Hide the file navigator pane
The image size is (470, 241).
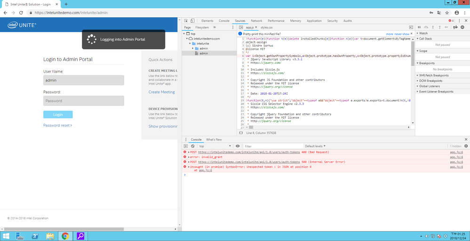click(x=241, y=27)
